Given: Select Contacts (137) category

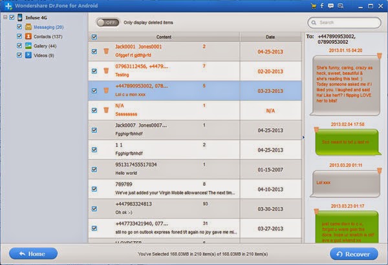Looking at the screenshot, I should coord(48,37).
